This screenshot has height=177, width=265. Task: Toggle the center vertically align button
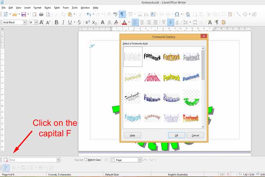(x=171, y=22)
